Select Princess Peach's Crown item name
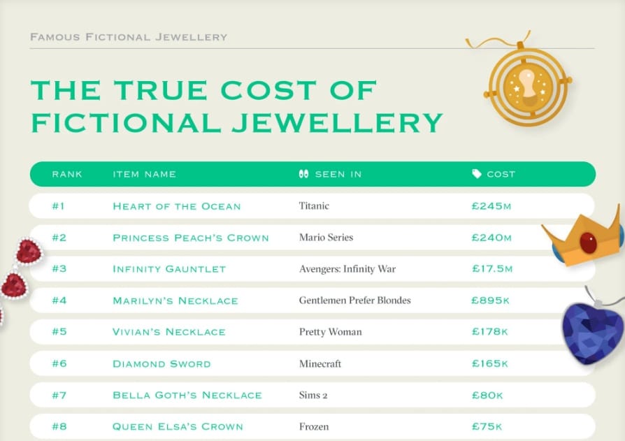The image size is (625, 441). [191, 238]
